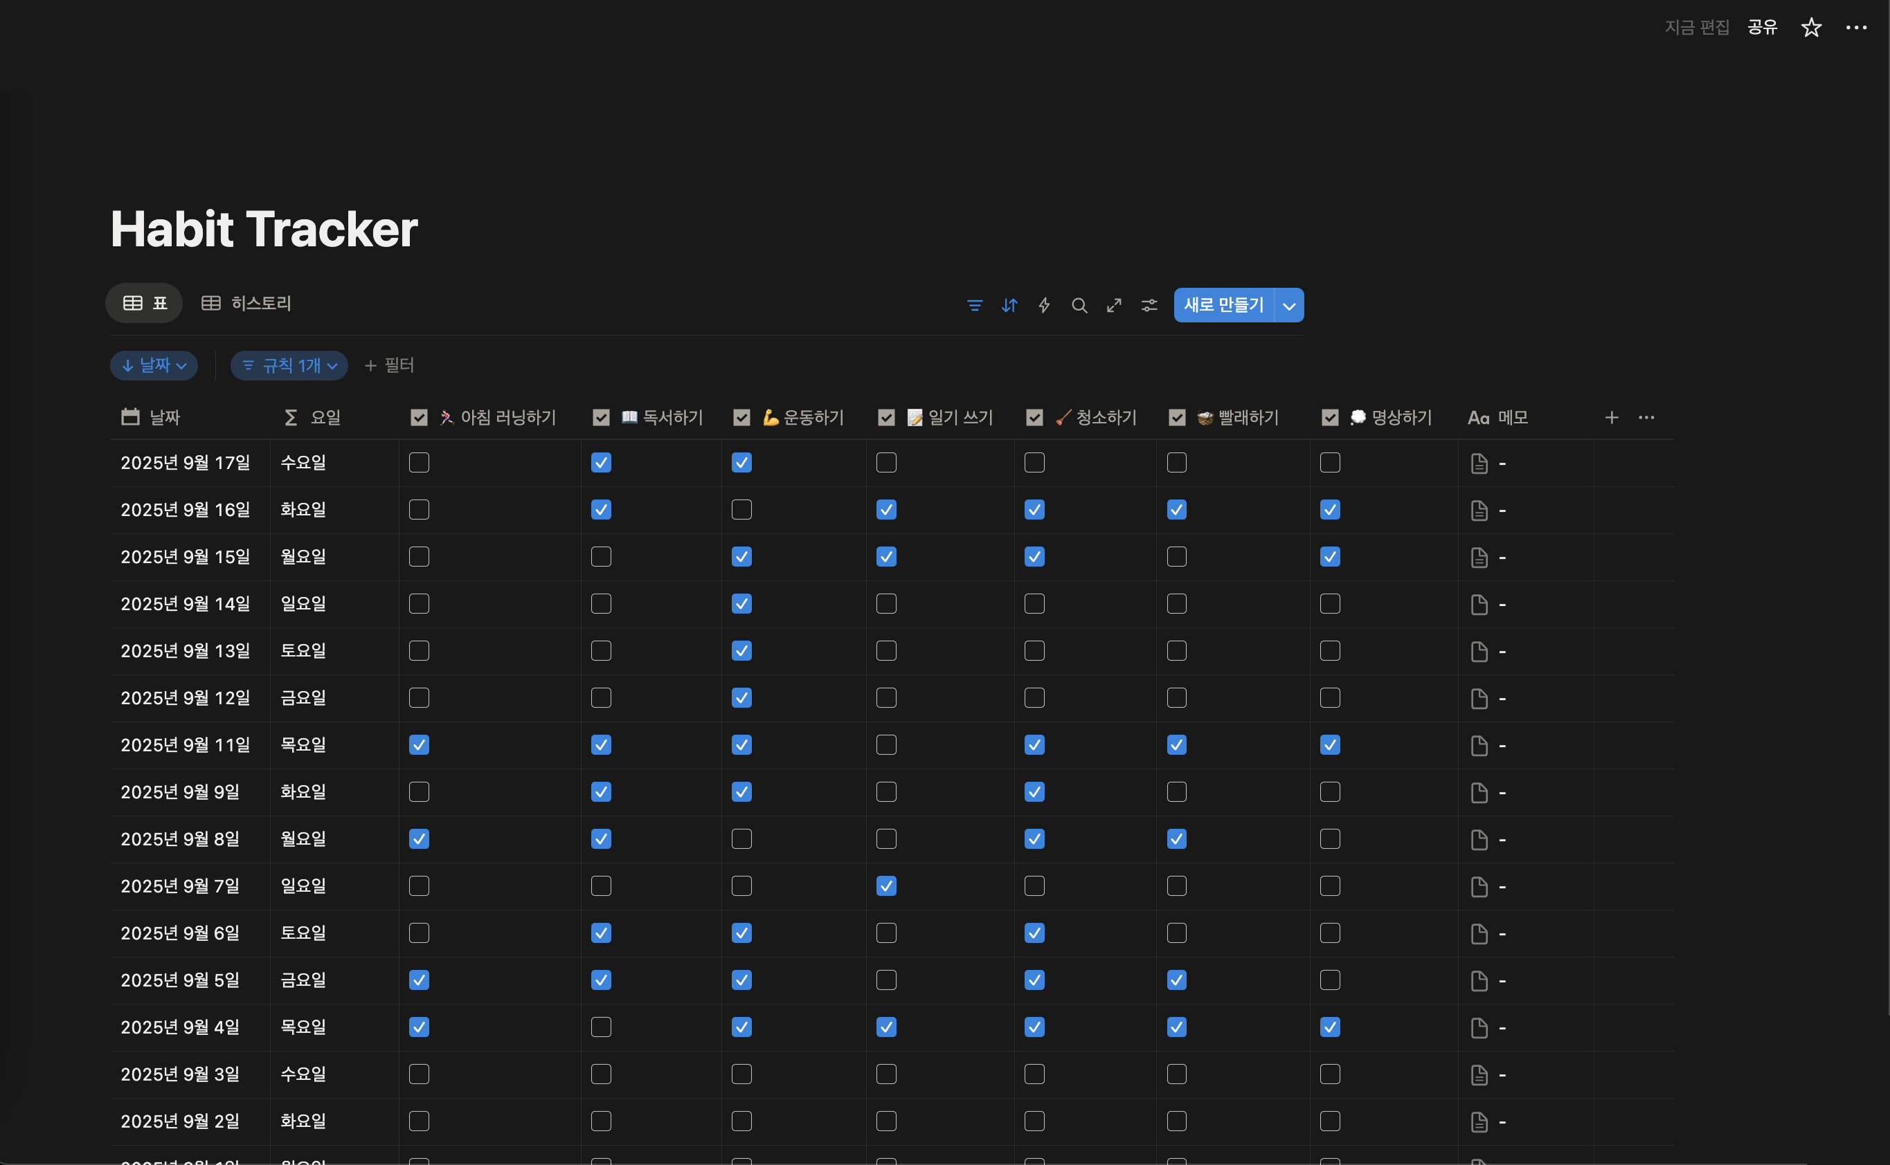Image resolution: width=1890 pixels, height=1165 pixels.
Task: Favorite the page with the star icon
Action: 1810,28
